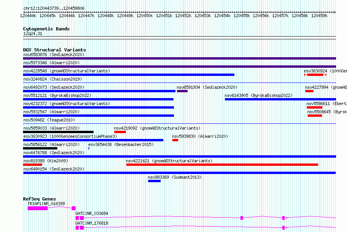Image resolution: width=347 pixels, height=232 pixels.
Task: Click the large magenta TRIAP1 exon block
Action: [x=37, y=208]
